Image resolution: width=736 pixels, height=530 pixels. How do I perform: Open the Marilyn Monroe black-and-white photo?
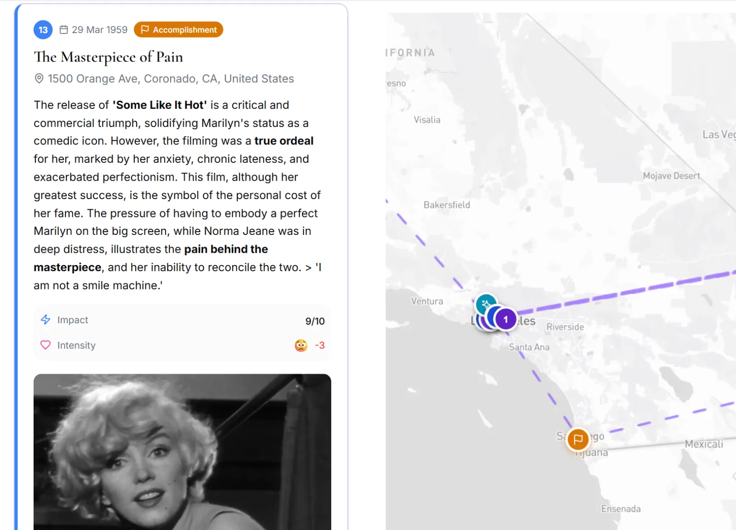coord(182,452)
